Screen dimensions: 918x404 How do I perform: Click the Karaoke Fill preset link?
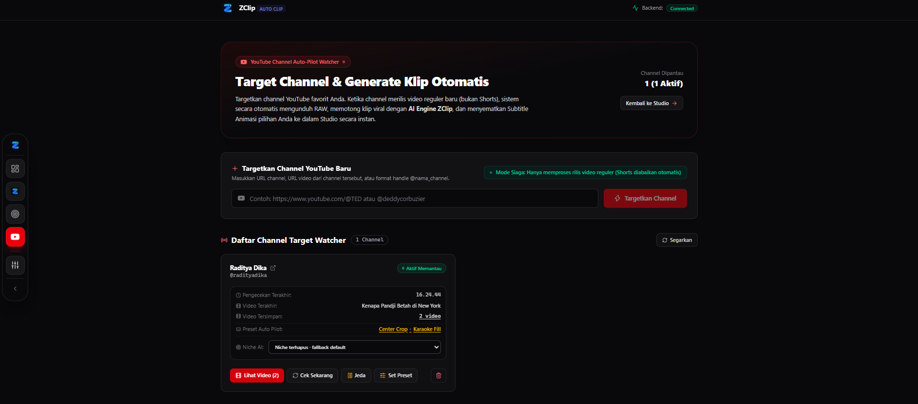click(x=427, y=330)
